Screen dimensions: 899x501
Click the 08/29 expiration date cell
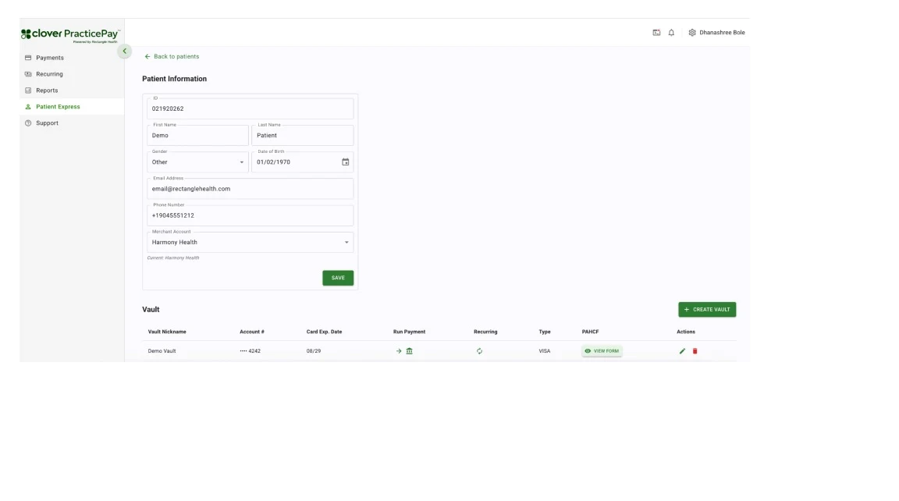coord(314,351)
